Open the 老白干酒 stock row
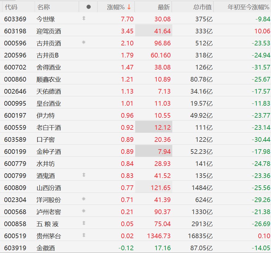 coord(135,127)
